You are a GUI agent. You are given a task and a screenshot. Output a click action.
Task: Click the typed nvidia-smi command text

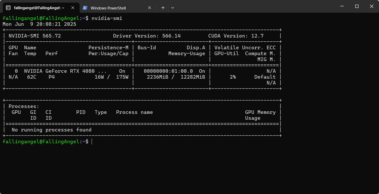[x=107, y=18]
